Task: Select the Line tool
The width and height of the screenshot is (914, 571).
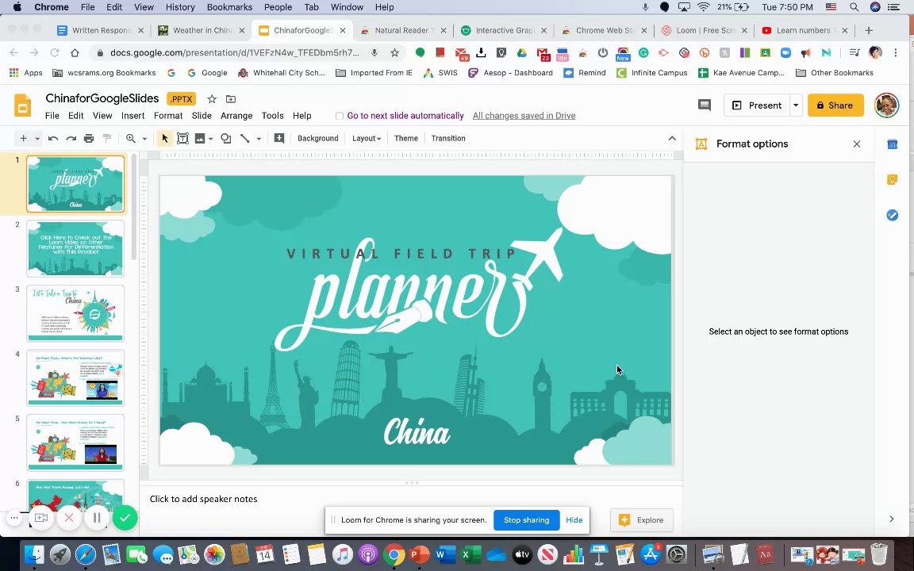Action: point(245,138)
